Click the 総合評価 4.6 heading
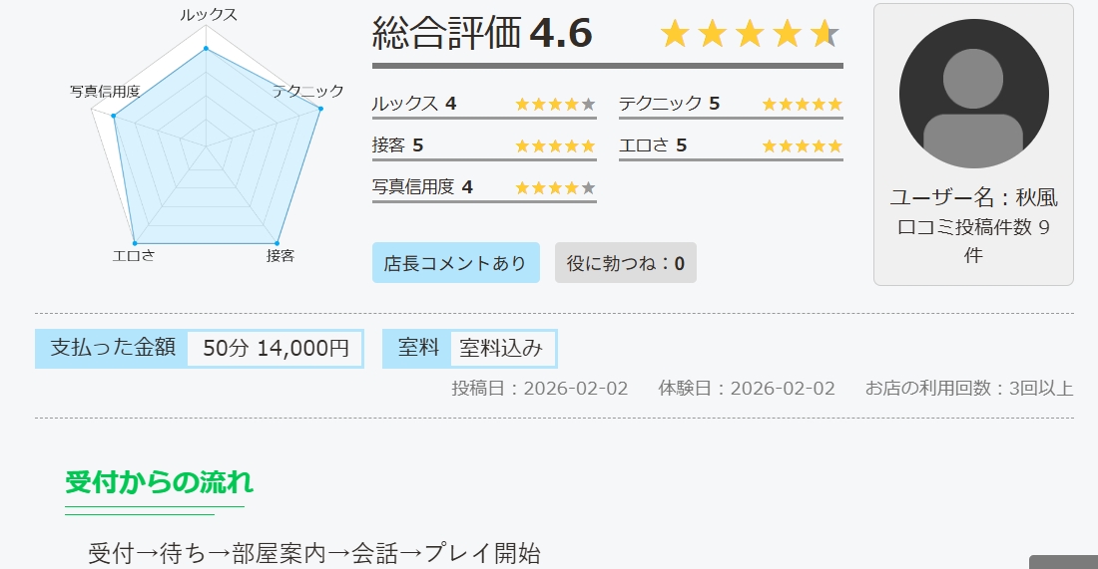 click(482, 34)
